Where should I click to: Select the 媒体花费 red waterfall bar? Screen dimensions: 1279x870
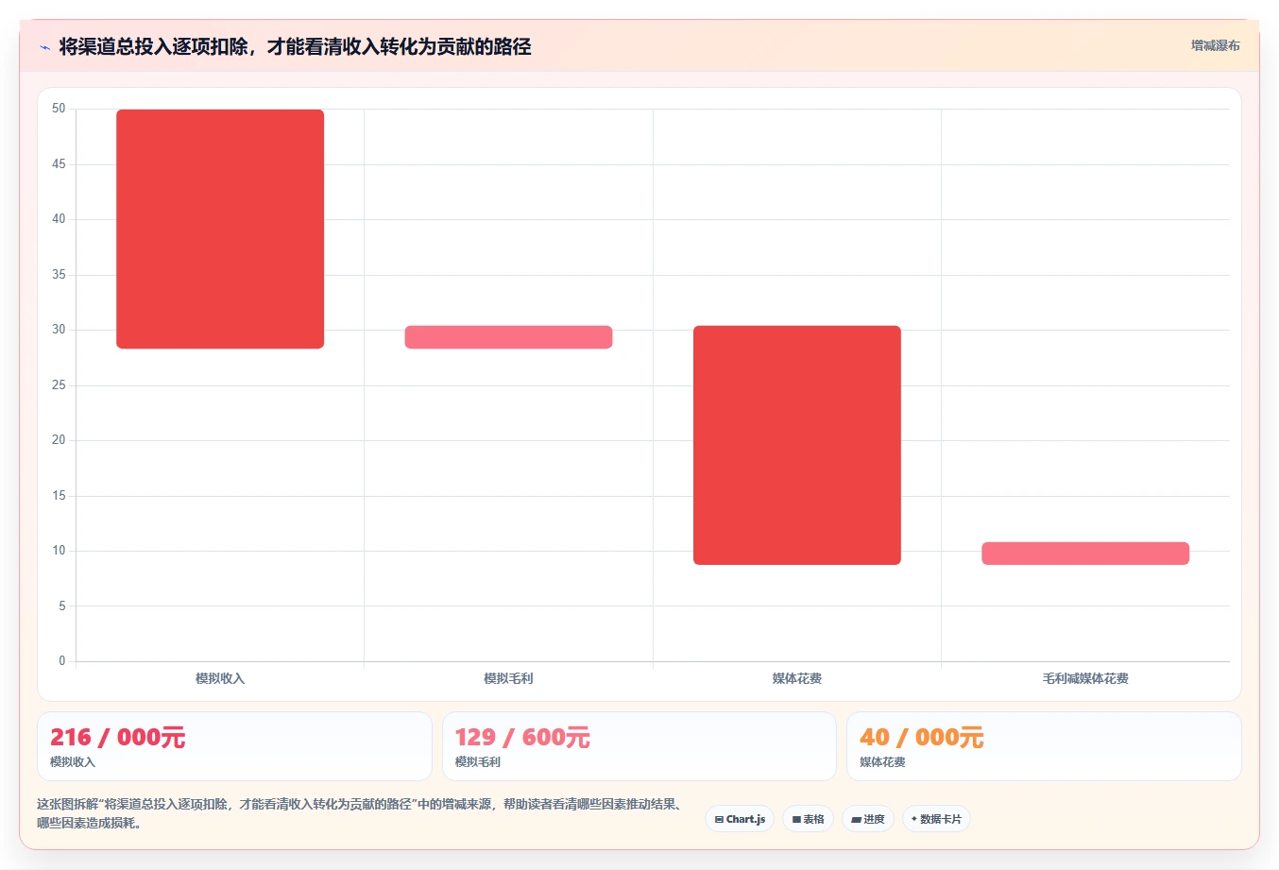click(797, 445)
